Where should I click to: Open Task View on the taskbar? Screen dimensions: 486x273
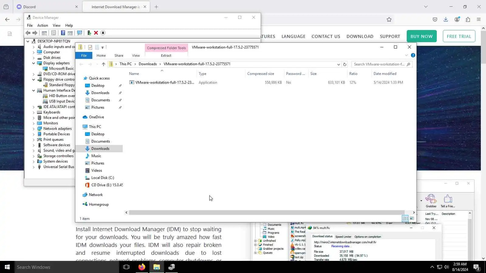[126, 267]
